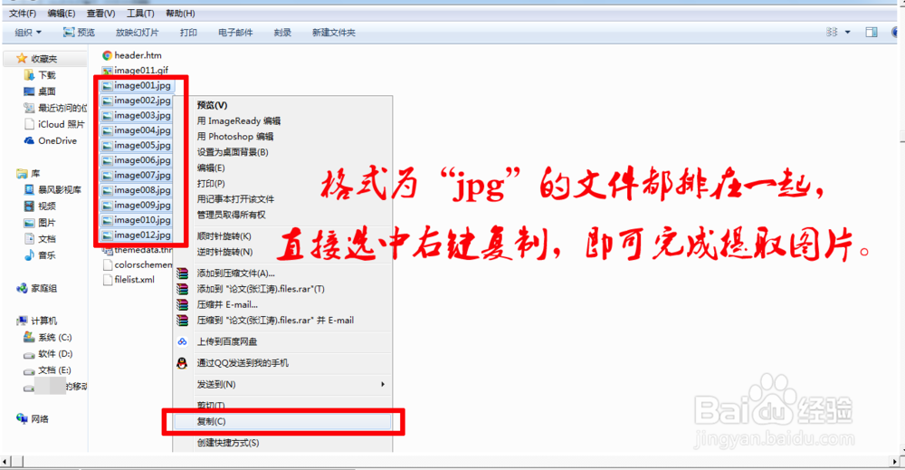Open 软件 (D:) drive

coord(48,354)
